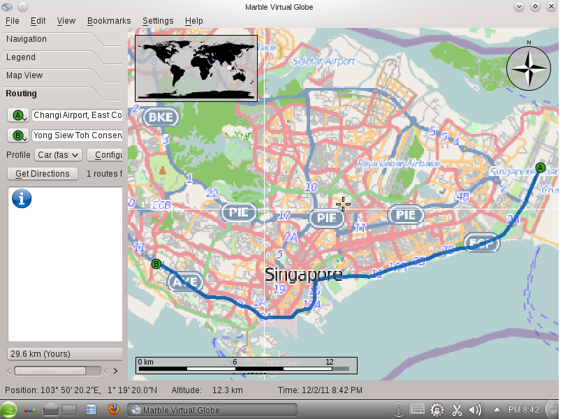Click the compass rose on the map

pyautogui.click(x=529, y=68)
